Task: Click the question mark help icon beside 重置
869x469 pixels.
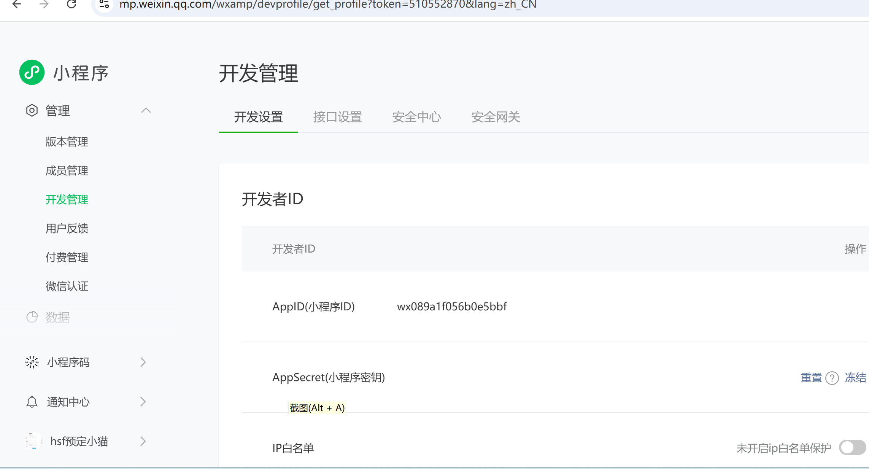Action: click(832, 378)
